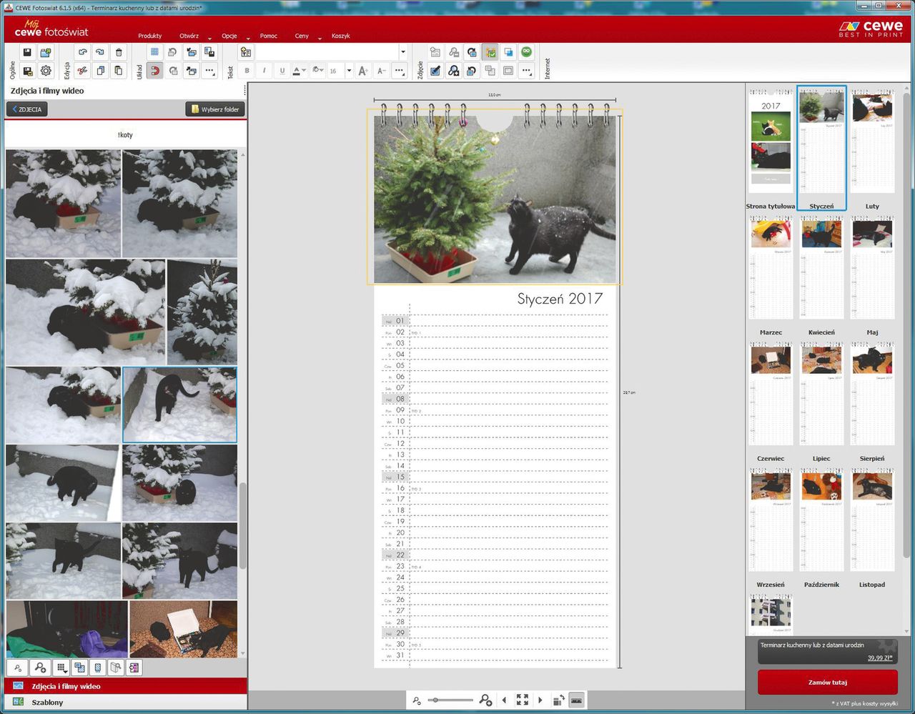Click the fit-to-screen view icon
Screen dimensions: 915x714
tap(523, 700)
